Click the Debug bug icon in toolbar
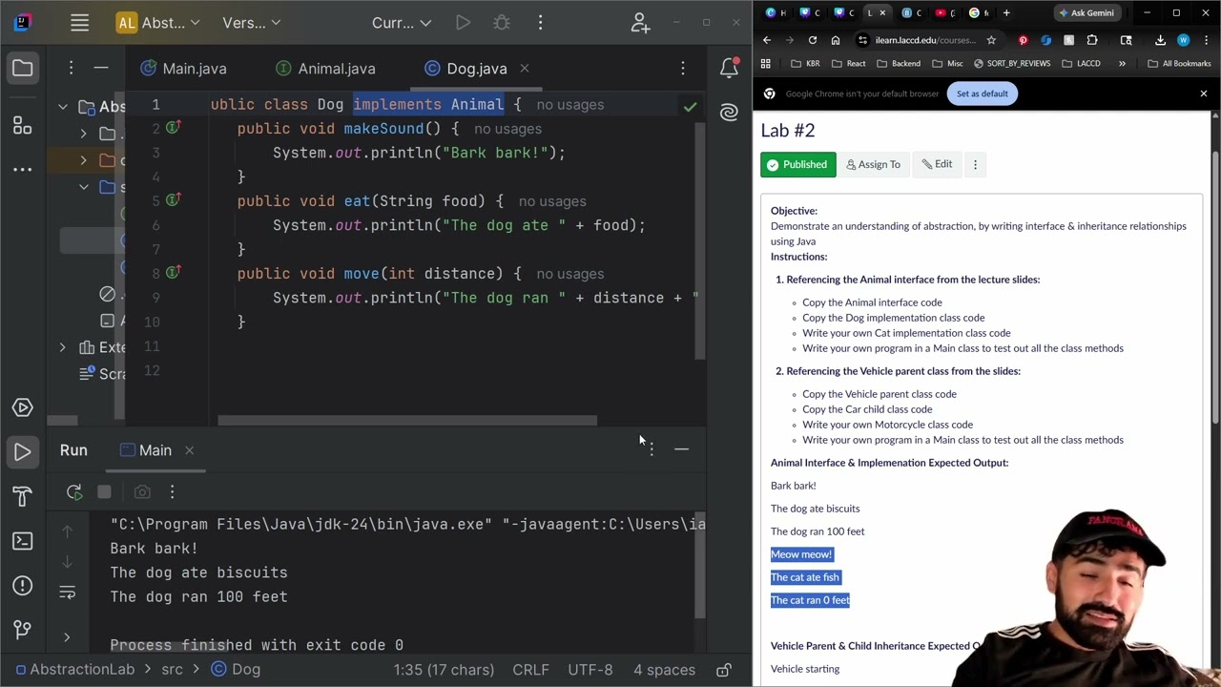The image size is (1221, 687). click(502, 23)
